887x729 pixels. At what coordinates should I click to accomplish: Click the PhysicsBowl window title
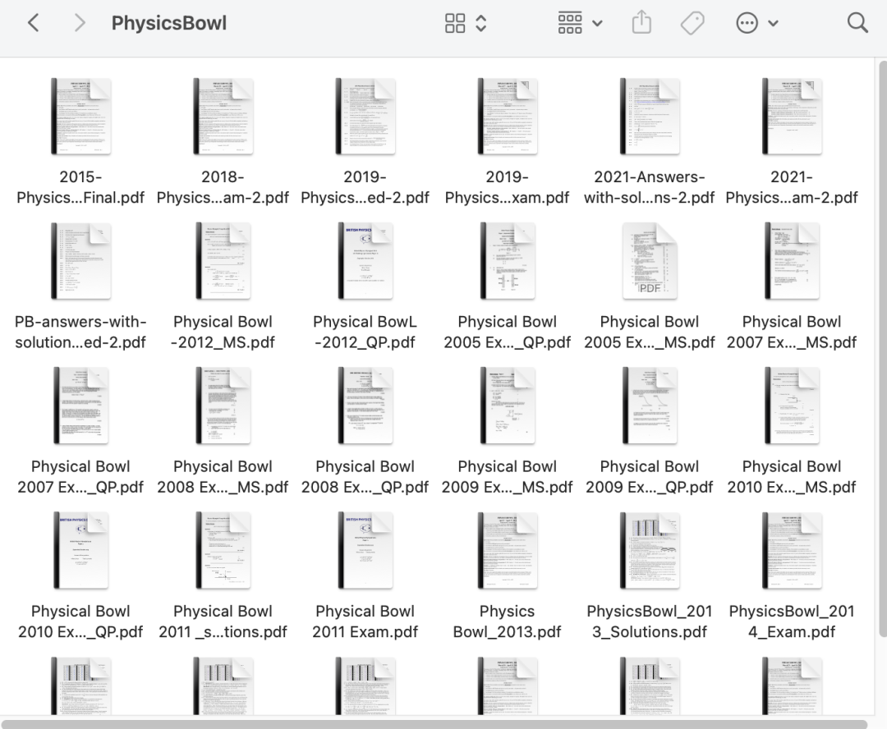coord(169,23)
